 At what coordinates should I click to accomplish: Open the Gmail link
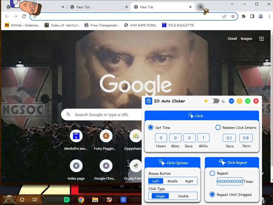tap(232, 38)
